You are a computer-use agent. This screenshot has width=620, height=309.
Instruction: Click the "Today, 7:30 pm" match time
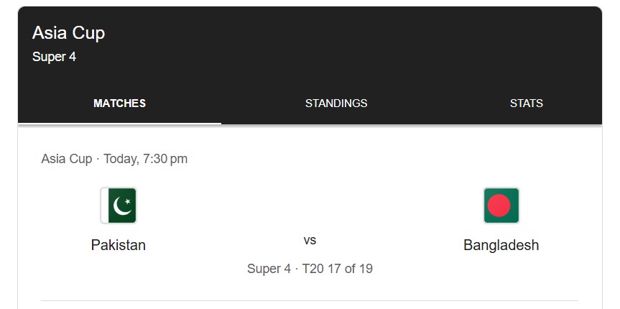pos(146,159)
